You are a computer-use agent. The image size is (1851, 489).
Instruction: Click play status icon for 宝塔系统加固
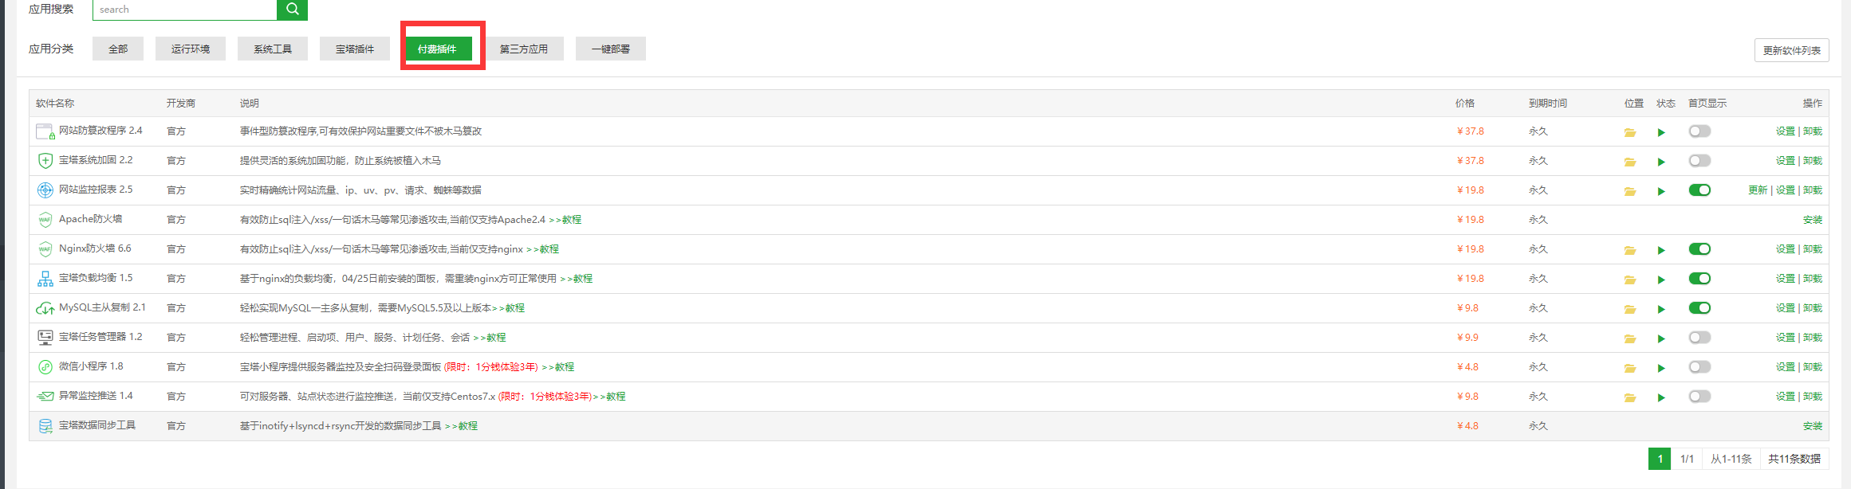coord(1661,162)
